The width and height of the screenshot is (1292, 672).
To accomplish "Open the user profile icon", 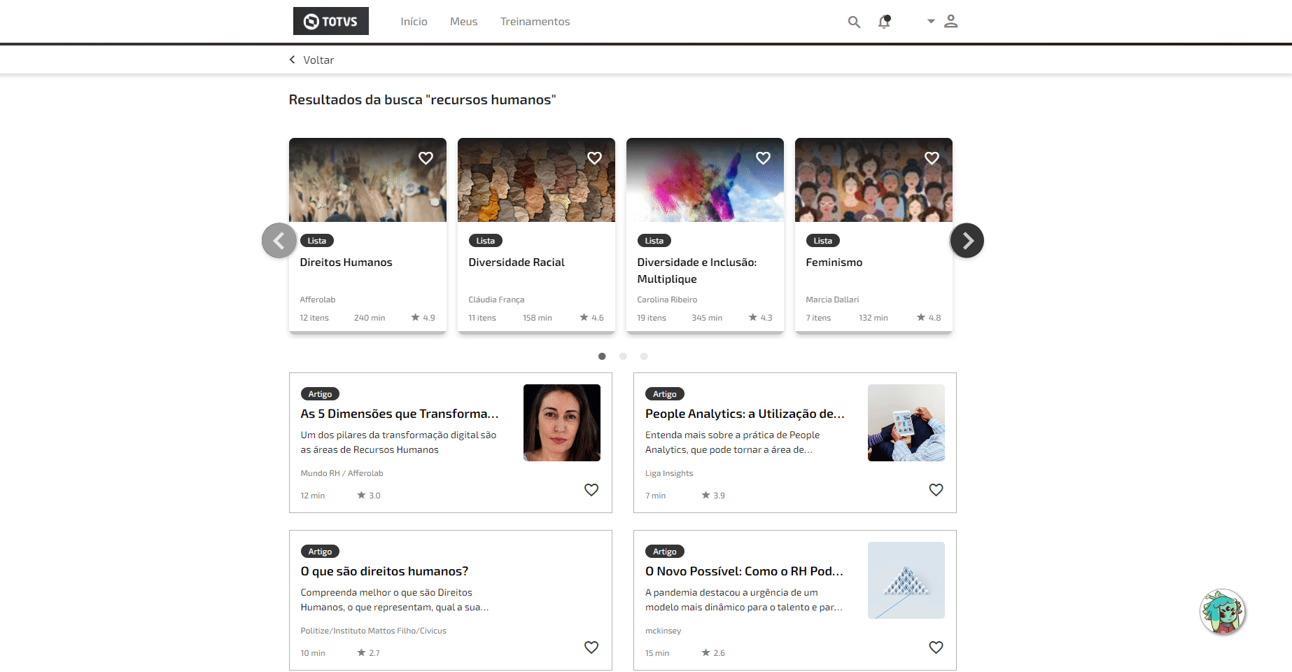I will point(950,21).
